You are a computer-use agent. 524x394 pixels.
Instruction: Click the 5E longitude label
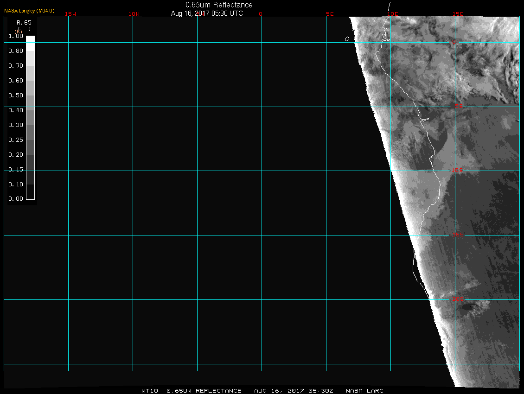click(330, 14)
